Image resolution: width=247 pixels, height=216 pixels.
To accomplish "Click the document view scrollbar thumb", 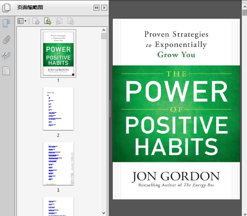I will click(245, 12).
